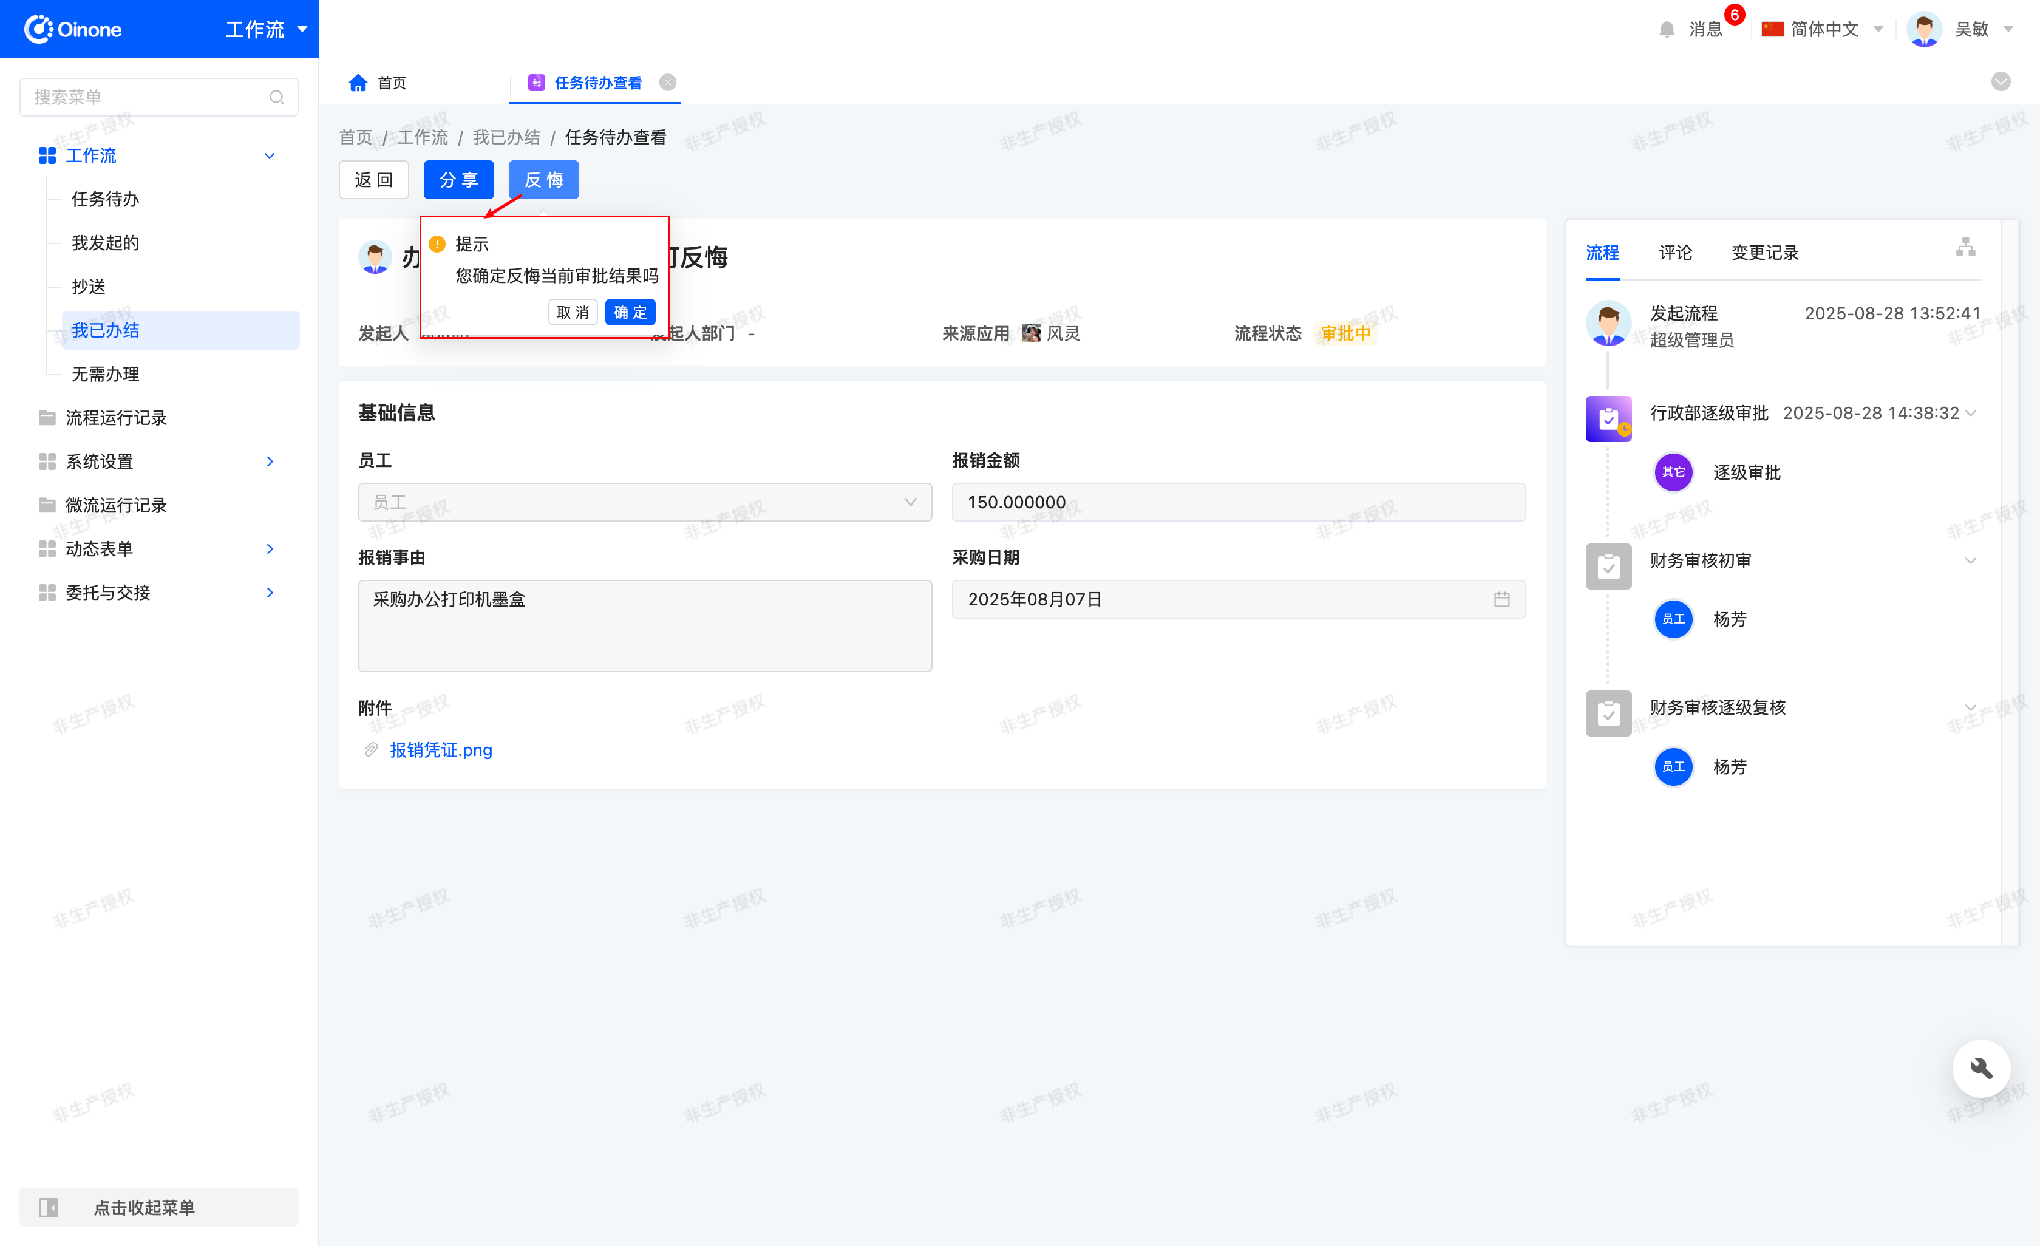Screen dimensions: 2040x1246
Task: Click the home icon on 首页 tab
Action: [358, 83]
